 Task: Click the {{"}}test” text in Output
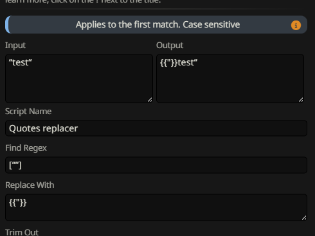179,63
